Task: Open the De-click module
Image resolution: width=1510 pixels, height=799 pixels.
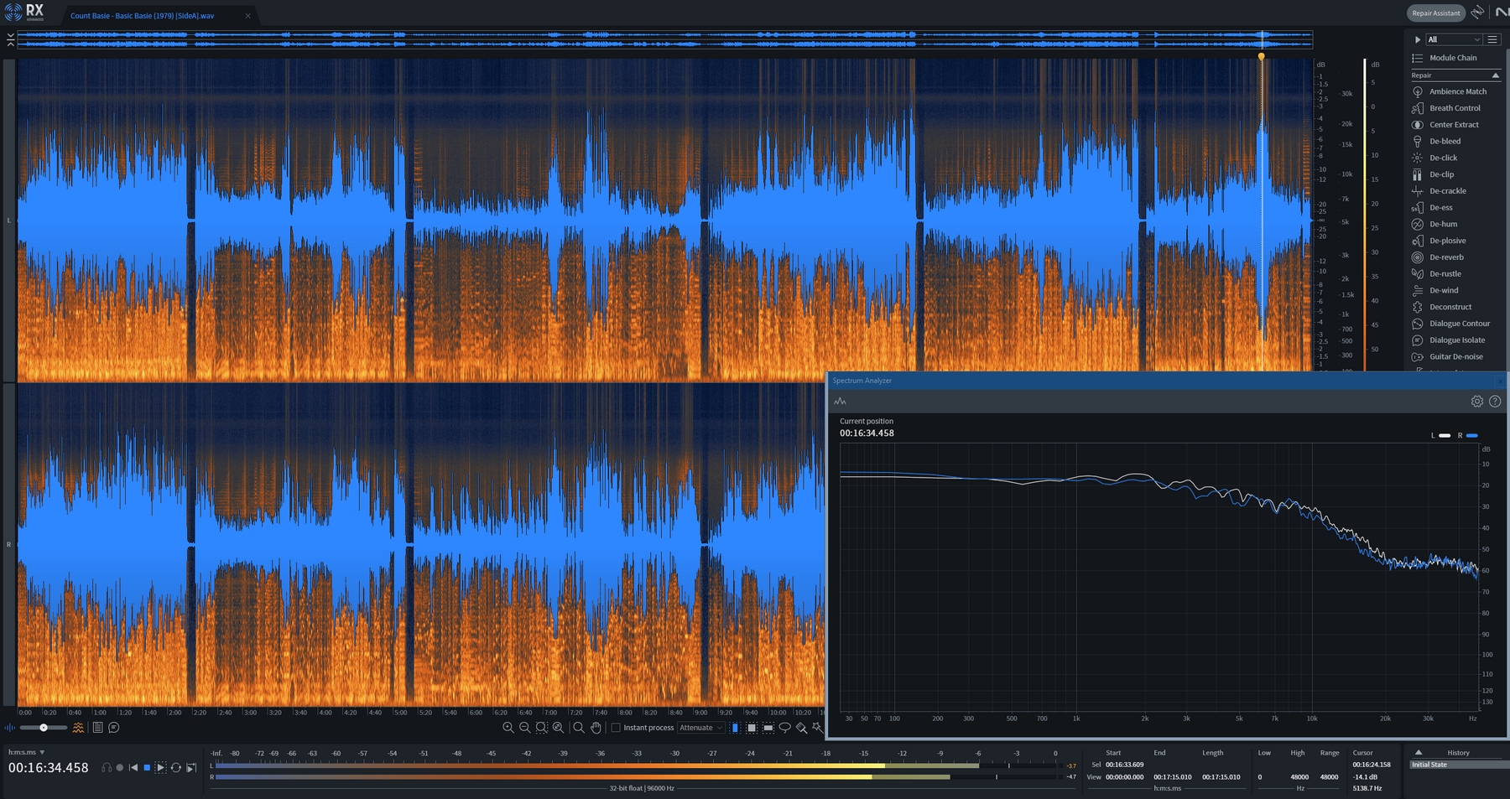Action: (1443, 158)
